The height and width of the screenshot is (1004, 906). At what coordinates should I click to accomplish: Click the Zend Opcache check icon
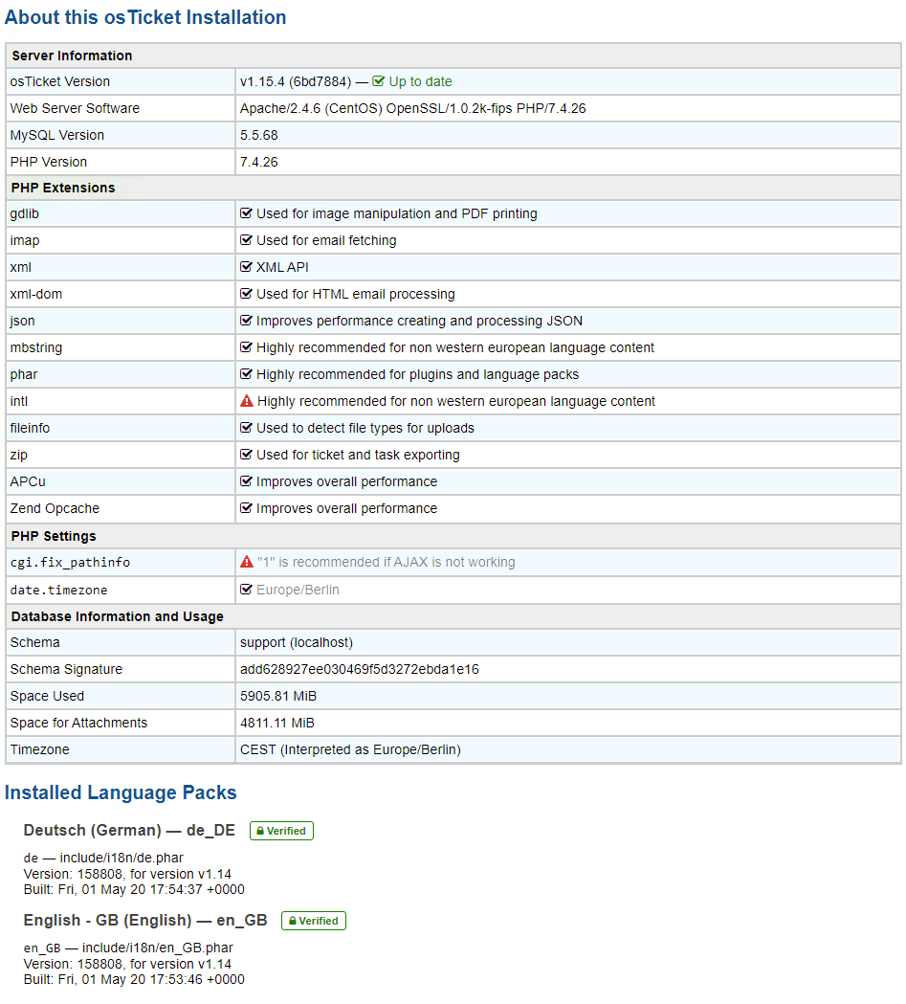point(246,508)
